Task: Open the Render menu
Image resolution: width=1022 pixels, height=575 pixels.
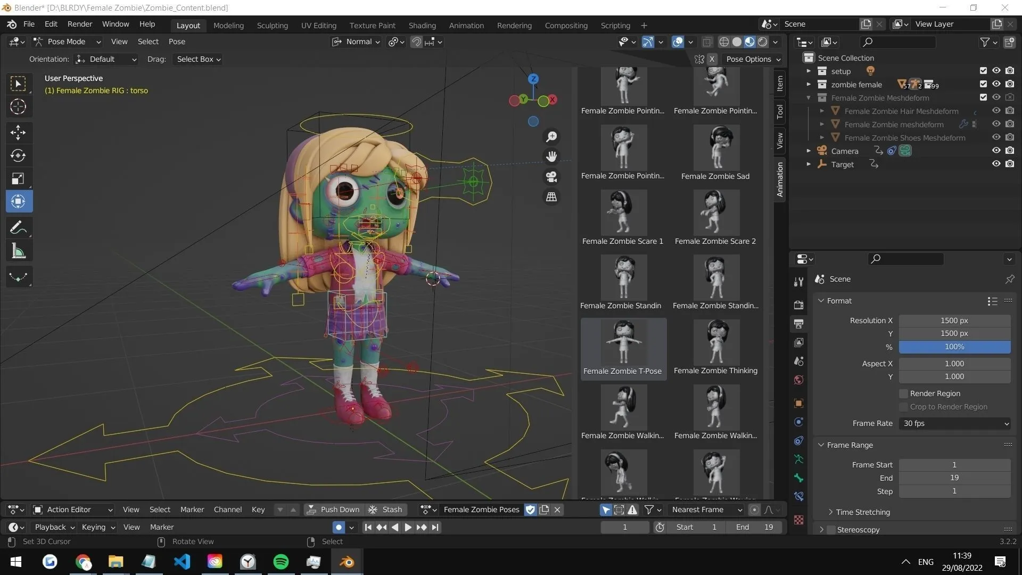Action: 80,24
